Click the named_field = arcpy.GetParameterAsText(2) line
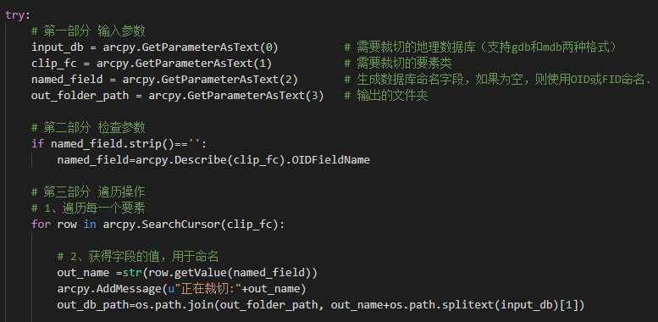The image size is (658, 322). tap(164, 80)
